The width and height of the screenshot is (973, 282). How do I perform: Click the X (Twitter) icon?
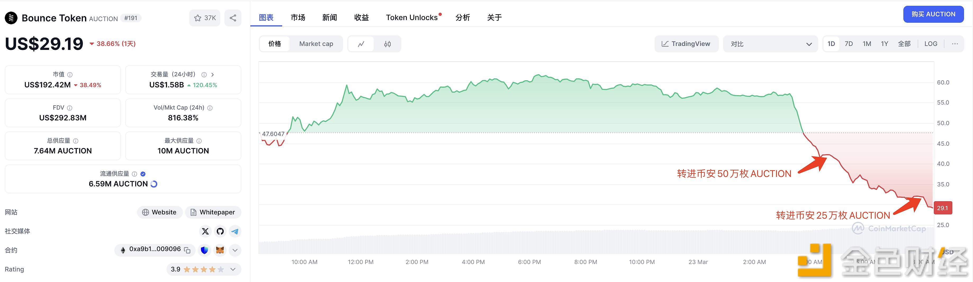click(x=205, y=231)
